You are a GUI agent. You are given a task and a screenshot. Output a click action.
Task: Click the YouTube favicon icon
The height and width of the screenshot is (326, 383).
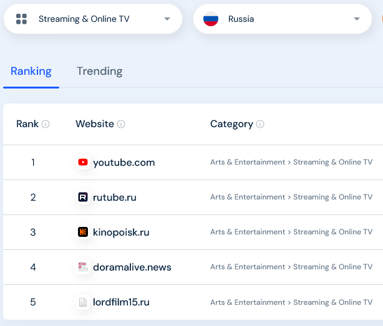click(83, 162)
